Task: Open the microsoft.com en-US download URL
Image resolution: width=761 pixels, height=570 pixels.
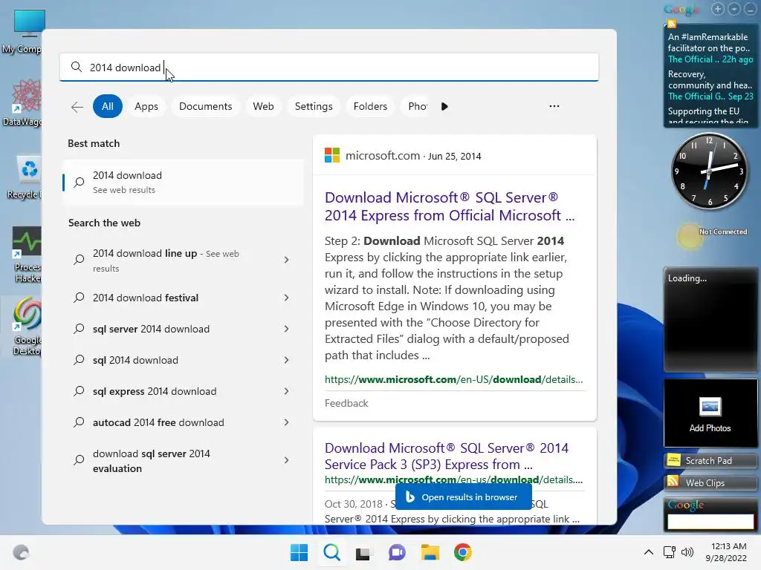Action: tap(453, 379)
